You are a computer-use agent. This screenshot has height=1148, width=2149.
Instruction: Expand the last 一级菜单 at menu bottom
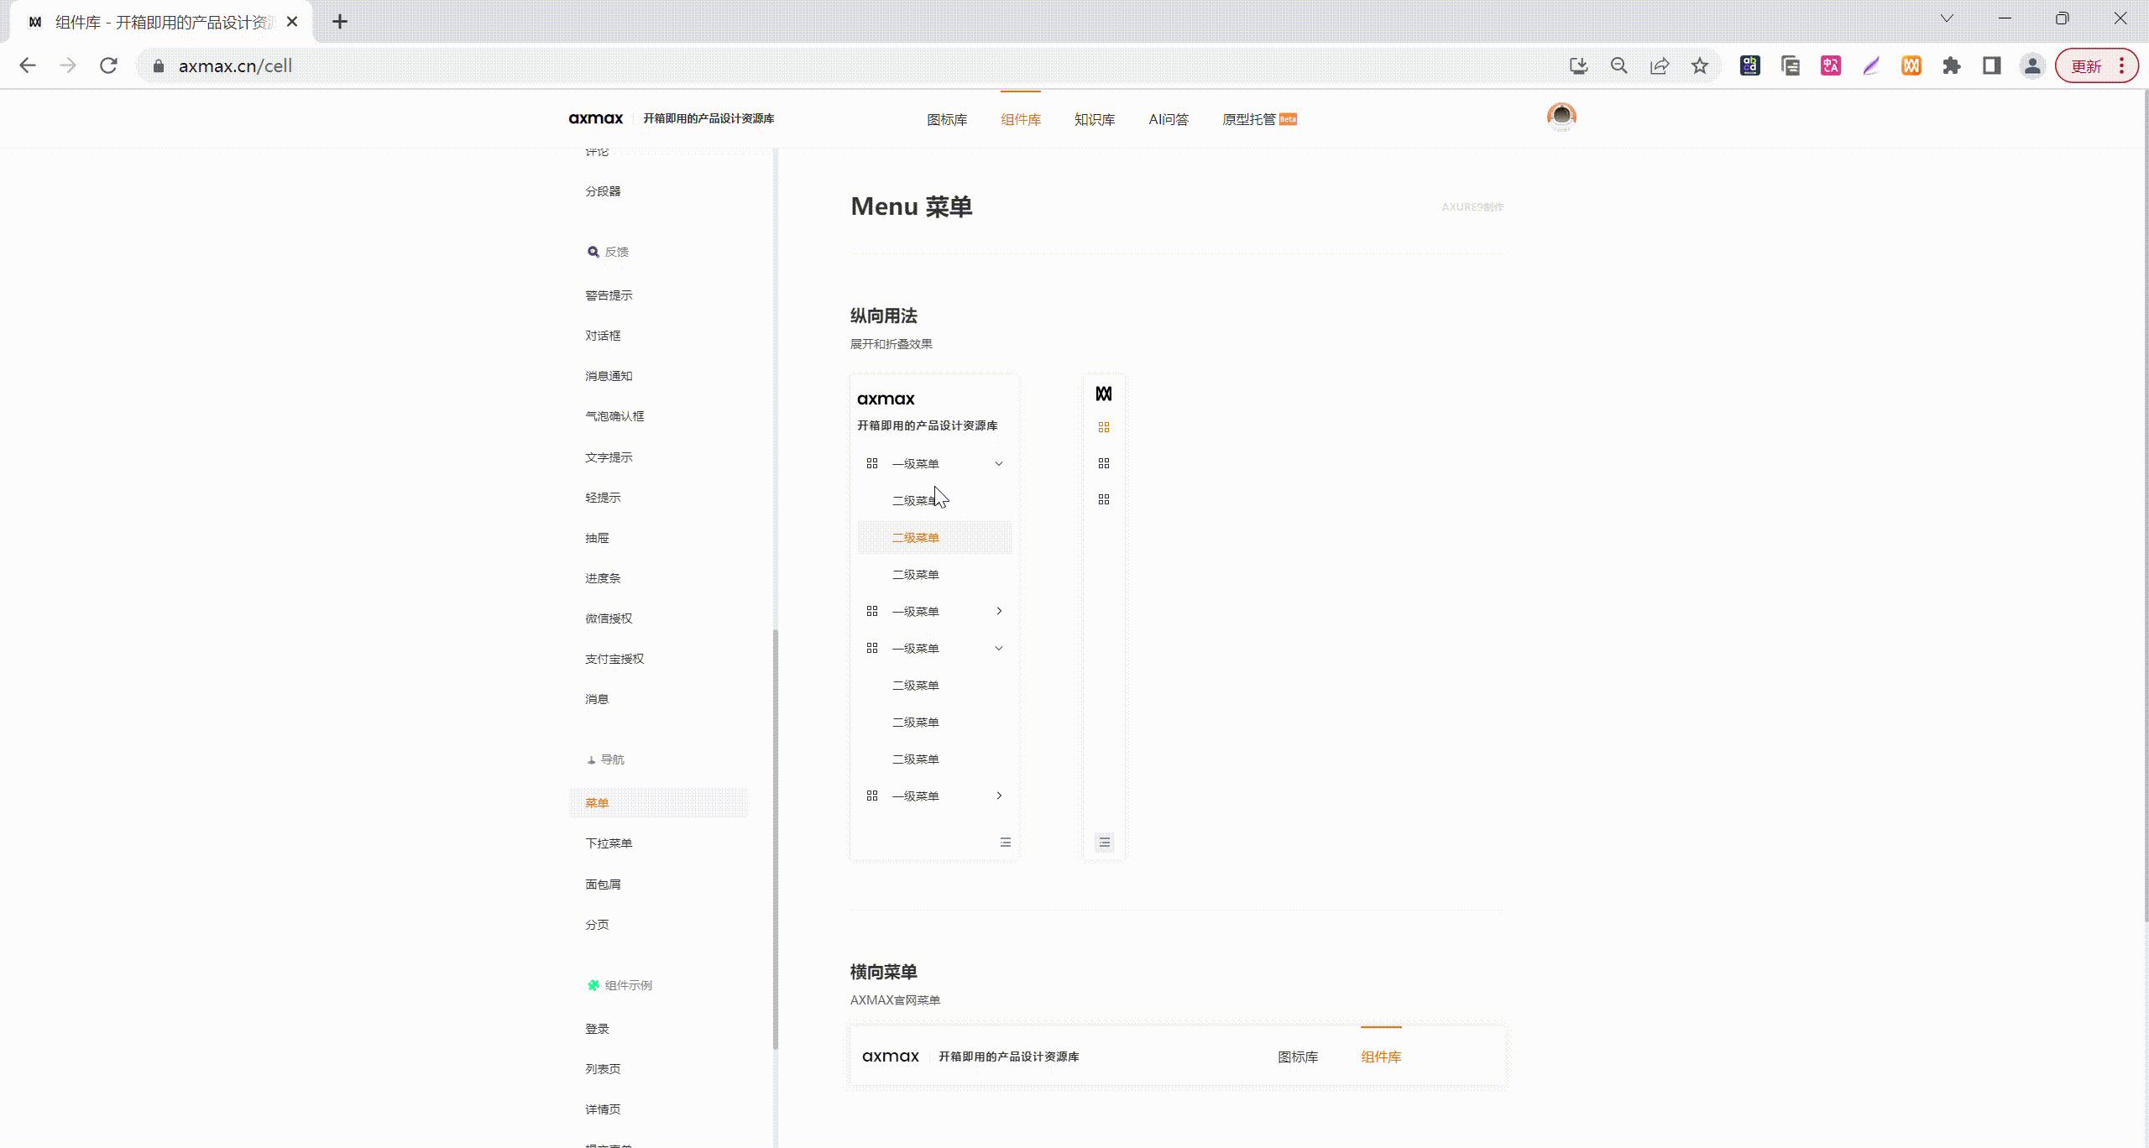pos(999,796)
